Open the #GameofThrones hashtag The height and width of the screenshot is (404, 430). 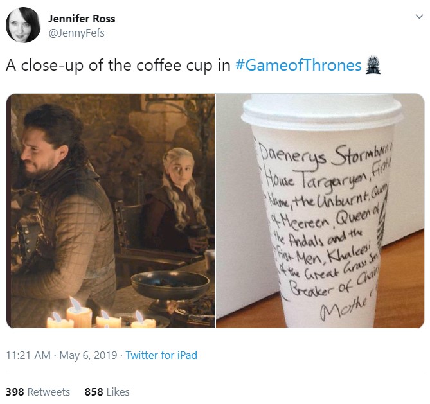[298, 66]
